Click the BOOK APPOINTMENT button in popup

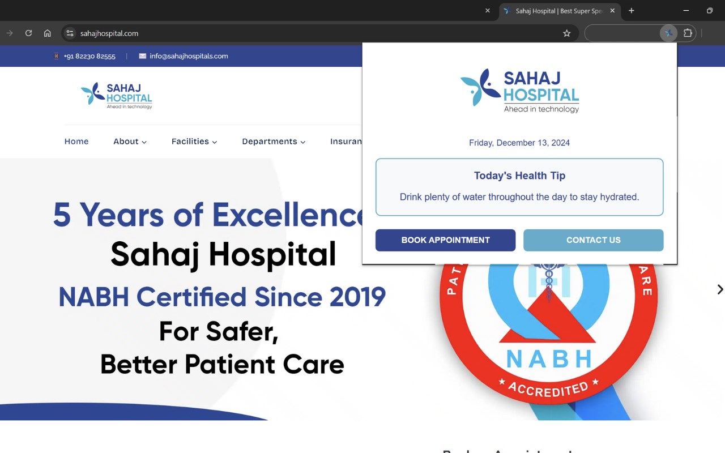(x=445, y=240)
